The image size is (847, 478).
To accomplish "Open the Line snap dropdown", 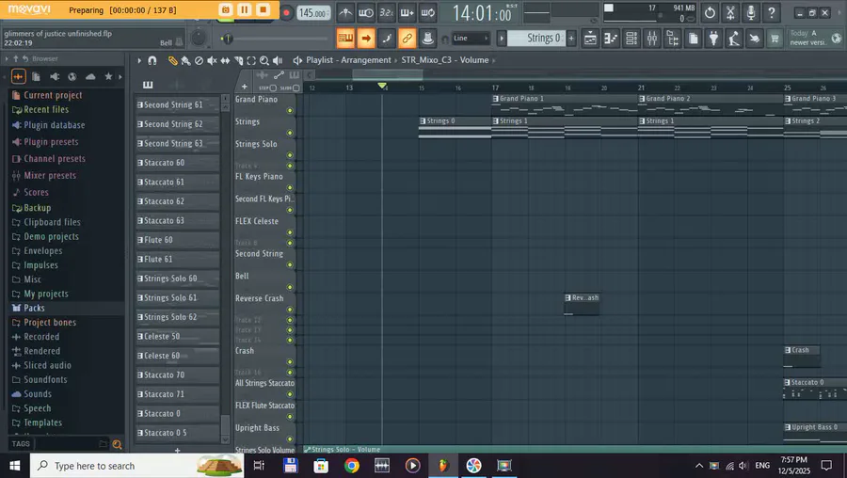I will (x=471, y=39).
